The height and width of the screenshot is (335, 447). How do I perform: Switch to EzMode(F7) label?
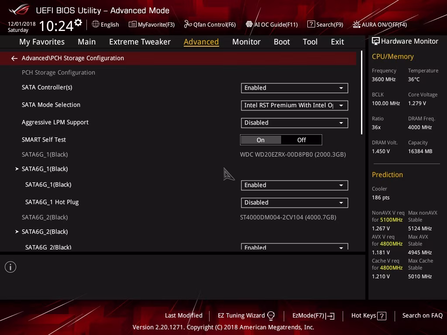(308, 315)
